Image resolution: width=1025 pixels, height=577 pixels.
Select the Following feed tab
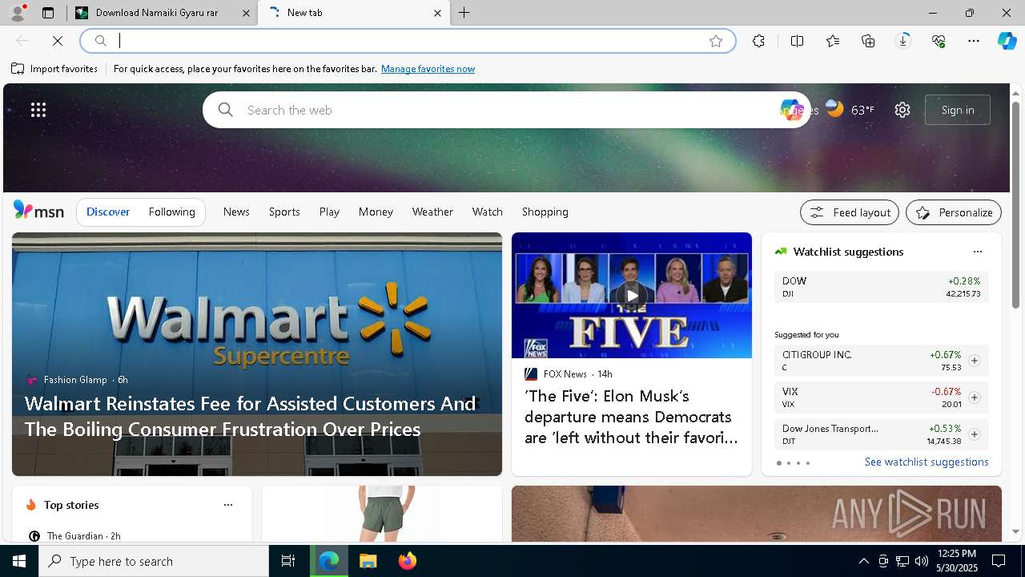point(171,212)
